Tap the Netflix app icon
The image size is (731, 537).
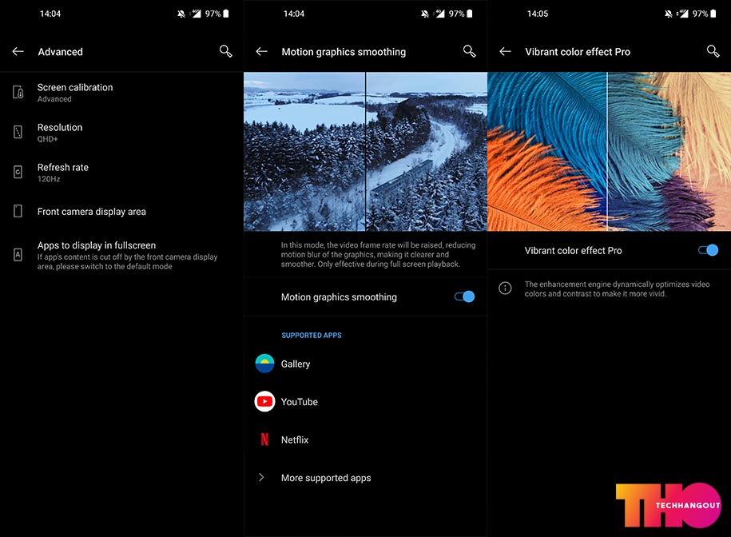[x=264, y=440]
